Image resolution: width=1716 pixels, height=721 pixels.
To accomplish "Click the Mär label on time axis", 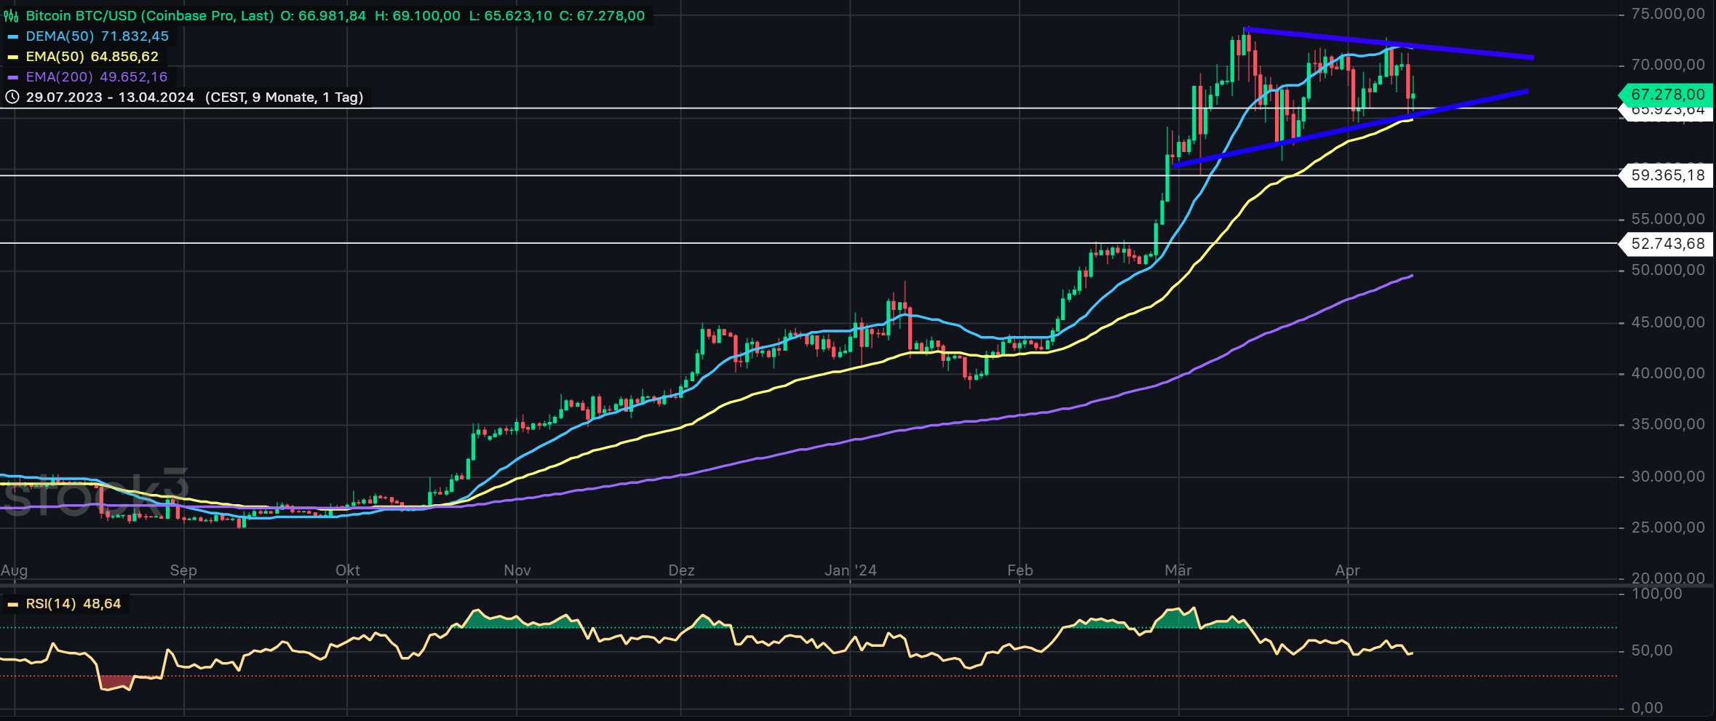I will click(1178, 570).
